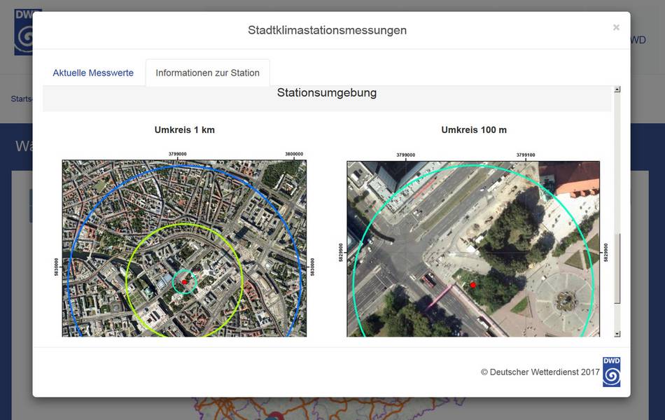
Task: Click the dialog's vertical scrollbar thumb
Action: pos(617,268)
